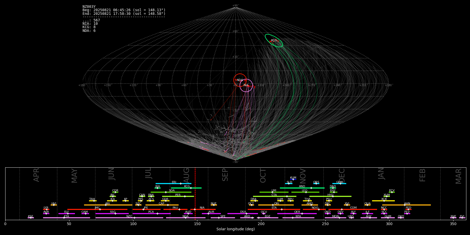This screenshot has height=235, width=470.
Task: Click the 'Solar longitude (deg)' axis title
Action: [x=236, y=229]
